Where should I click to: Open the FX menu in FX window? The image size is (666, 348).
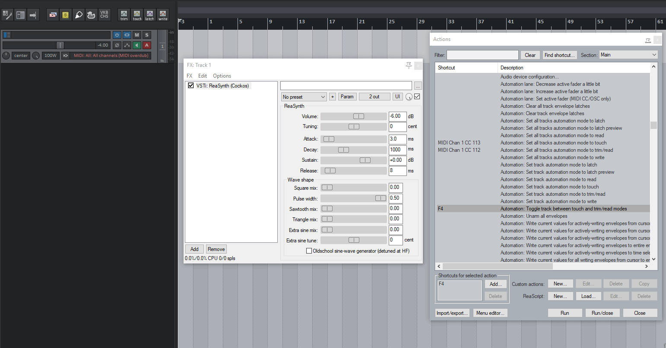point(190,76)
